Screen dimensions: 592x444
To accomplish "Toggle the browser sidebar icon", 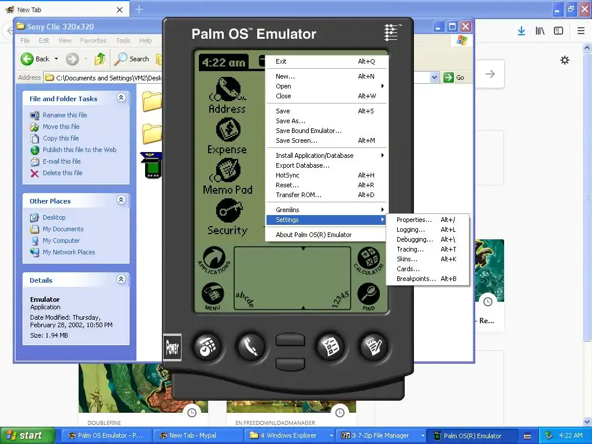I will tap(558, 31).
